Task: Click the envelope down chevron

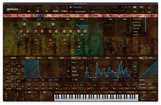Action: (68, 77)
